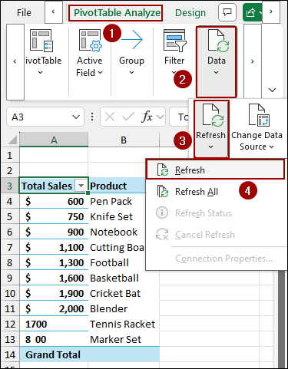The image size is (288, 369).
Task: Select the Pen Pack cell
Action: point(117,201)
